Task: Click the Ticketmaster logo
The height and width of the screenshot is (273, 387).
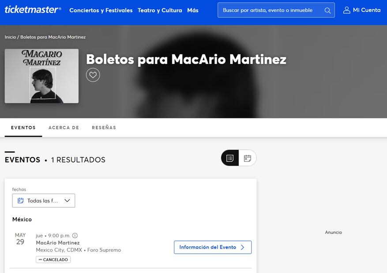Action: pyautogui.click(x=33, y=10)
